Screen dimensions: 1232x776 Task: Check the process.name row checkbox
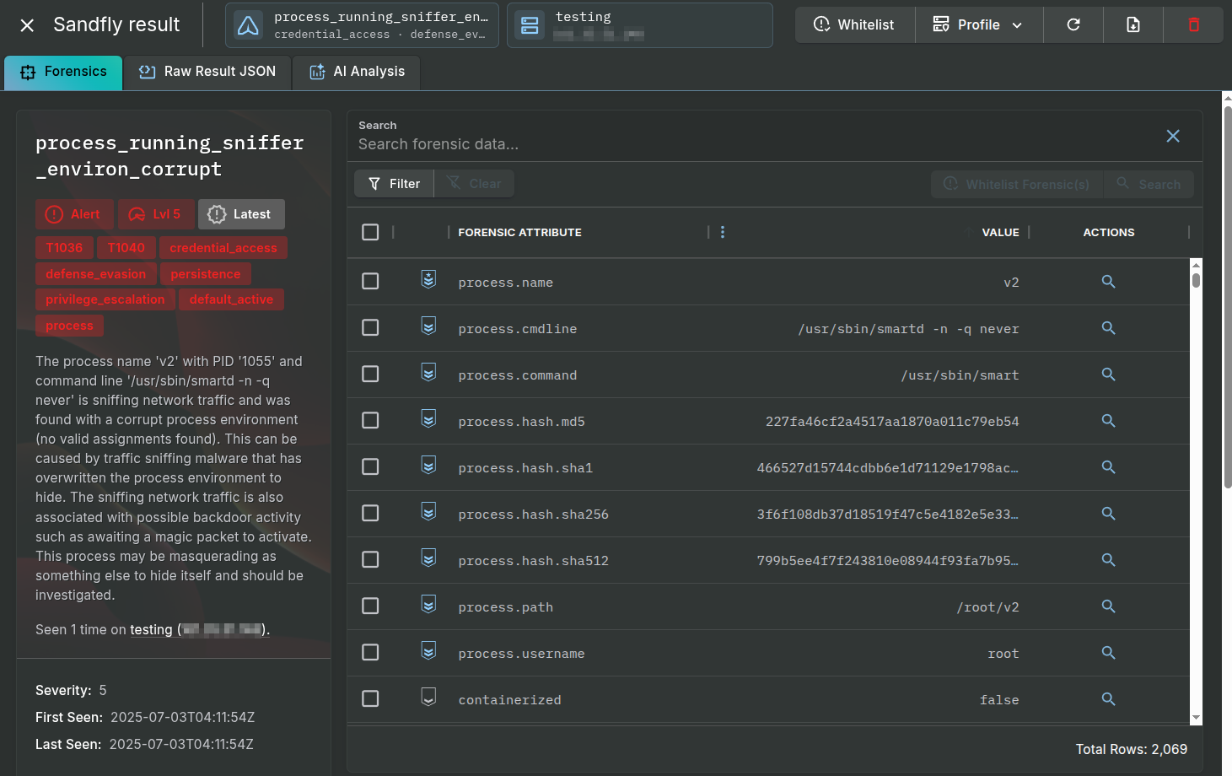pos(370,281)
